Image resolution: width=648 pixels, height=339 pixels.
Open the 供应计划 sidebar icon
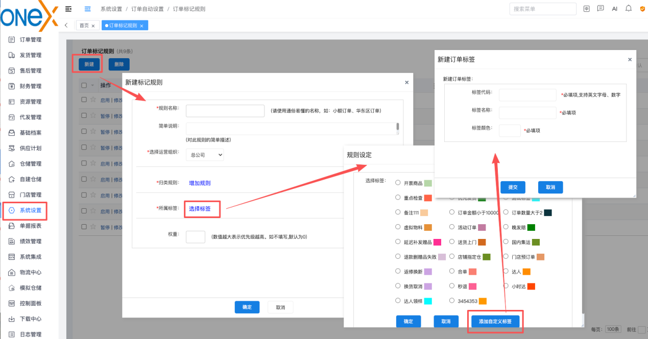pos(12,148)
